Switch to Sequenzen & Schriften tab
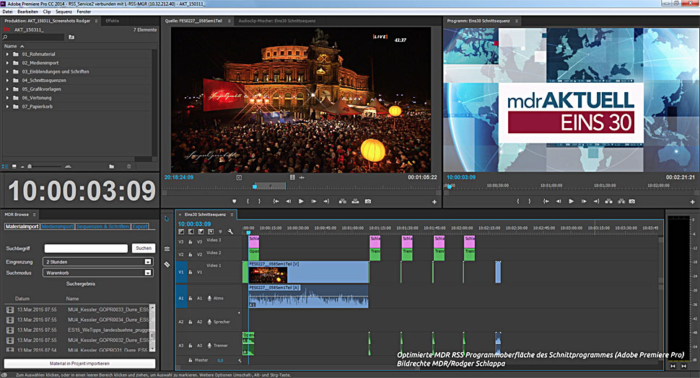The width and height of the screenshot is (700, 378). tap(102, 227)
